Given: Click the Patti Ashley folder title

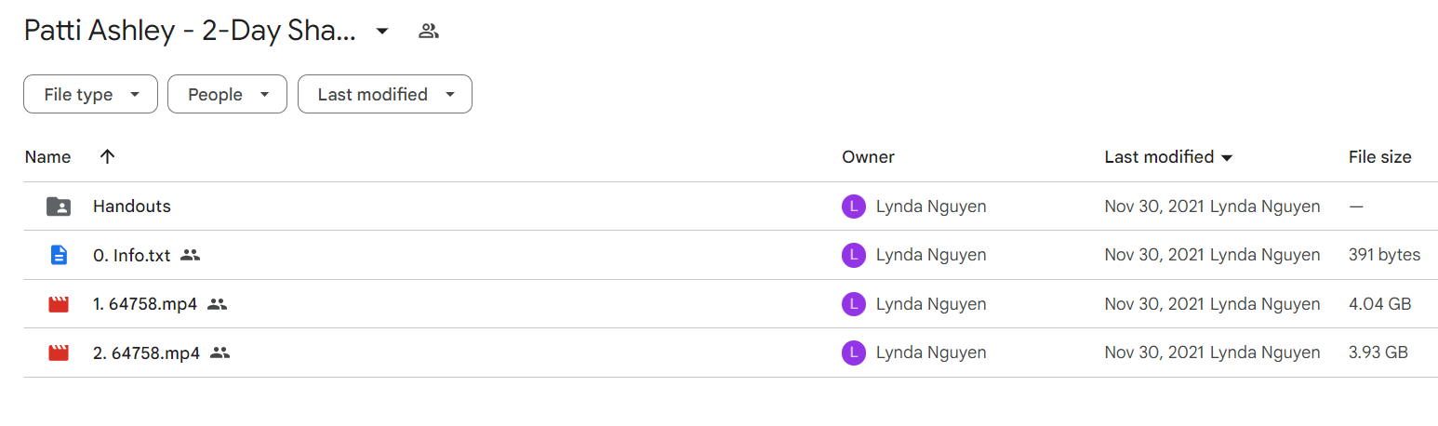Looking at the screenshot, I should tap(190, 31).
